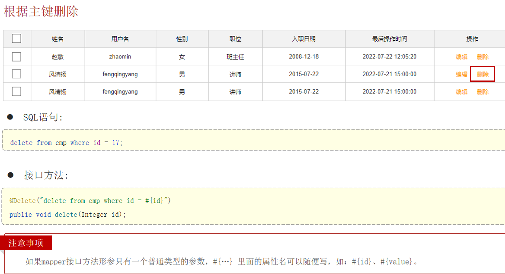Click the date cell 2008-12-18
505x274 pixels.
[x=304, y=57]
